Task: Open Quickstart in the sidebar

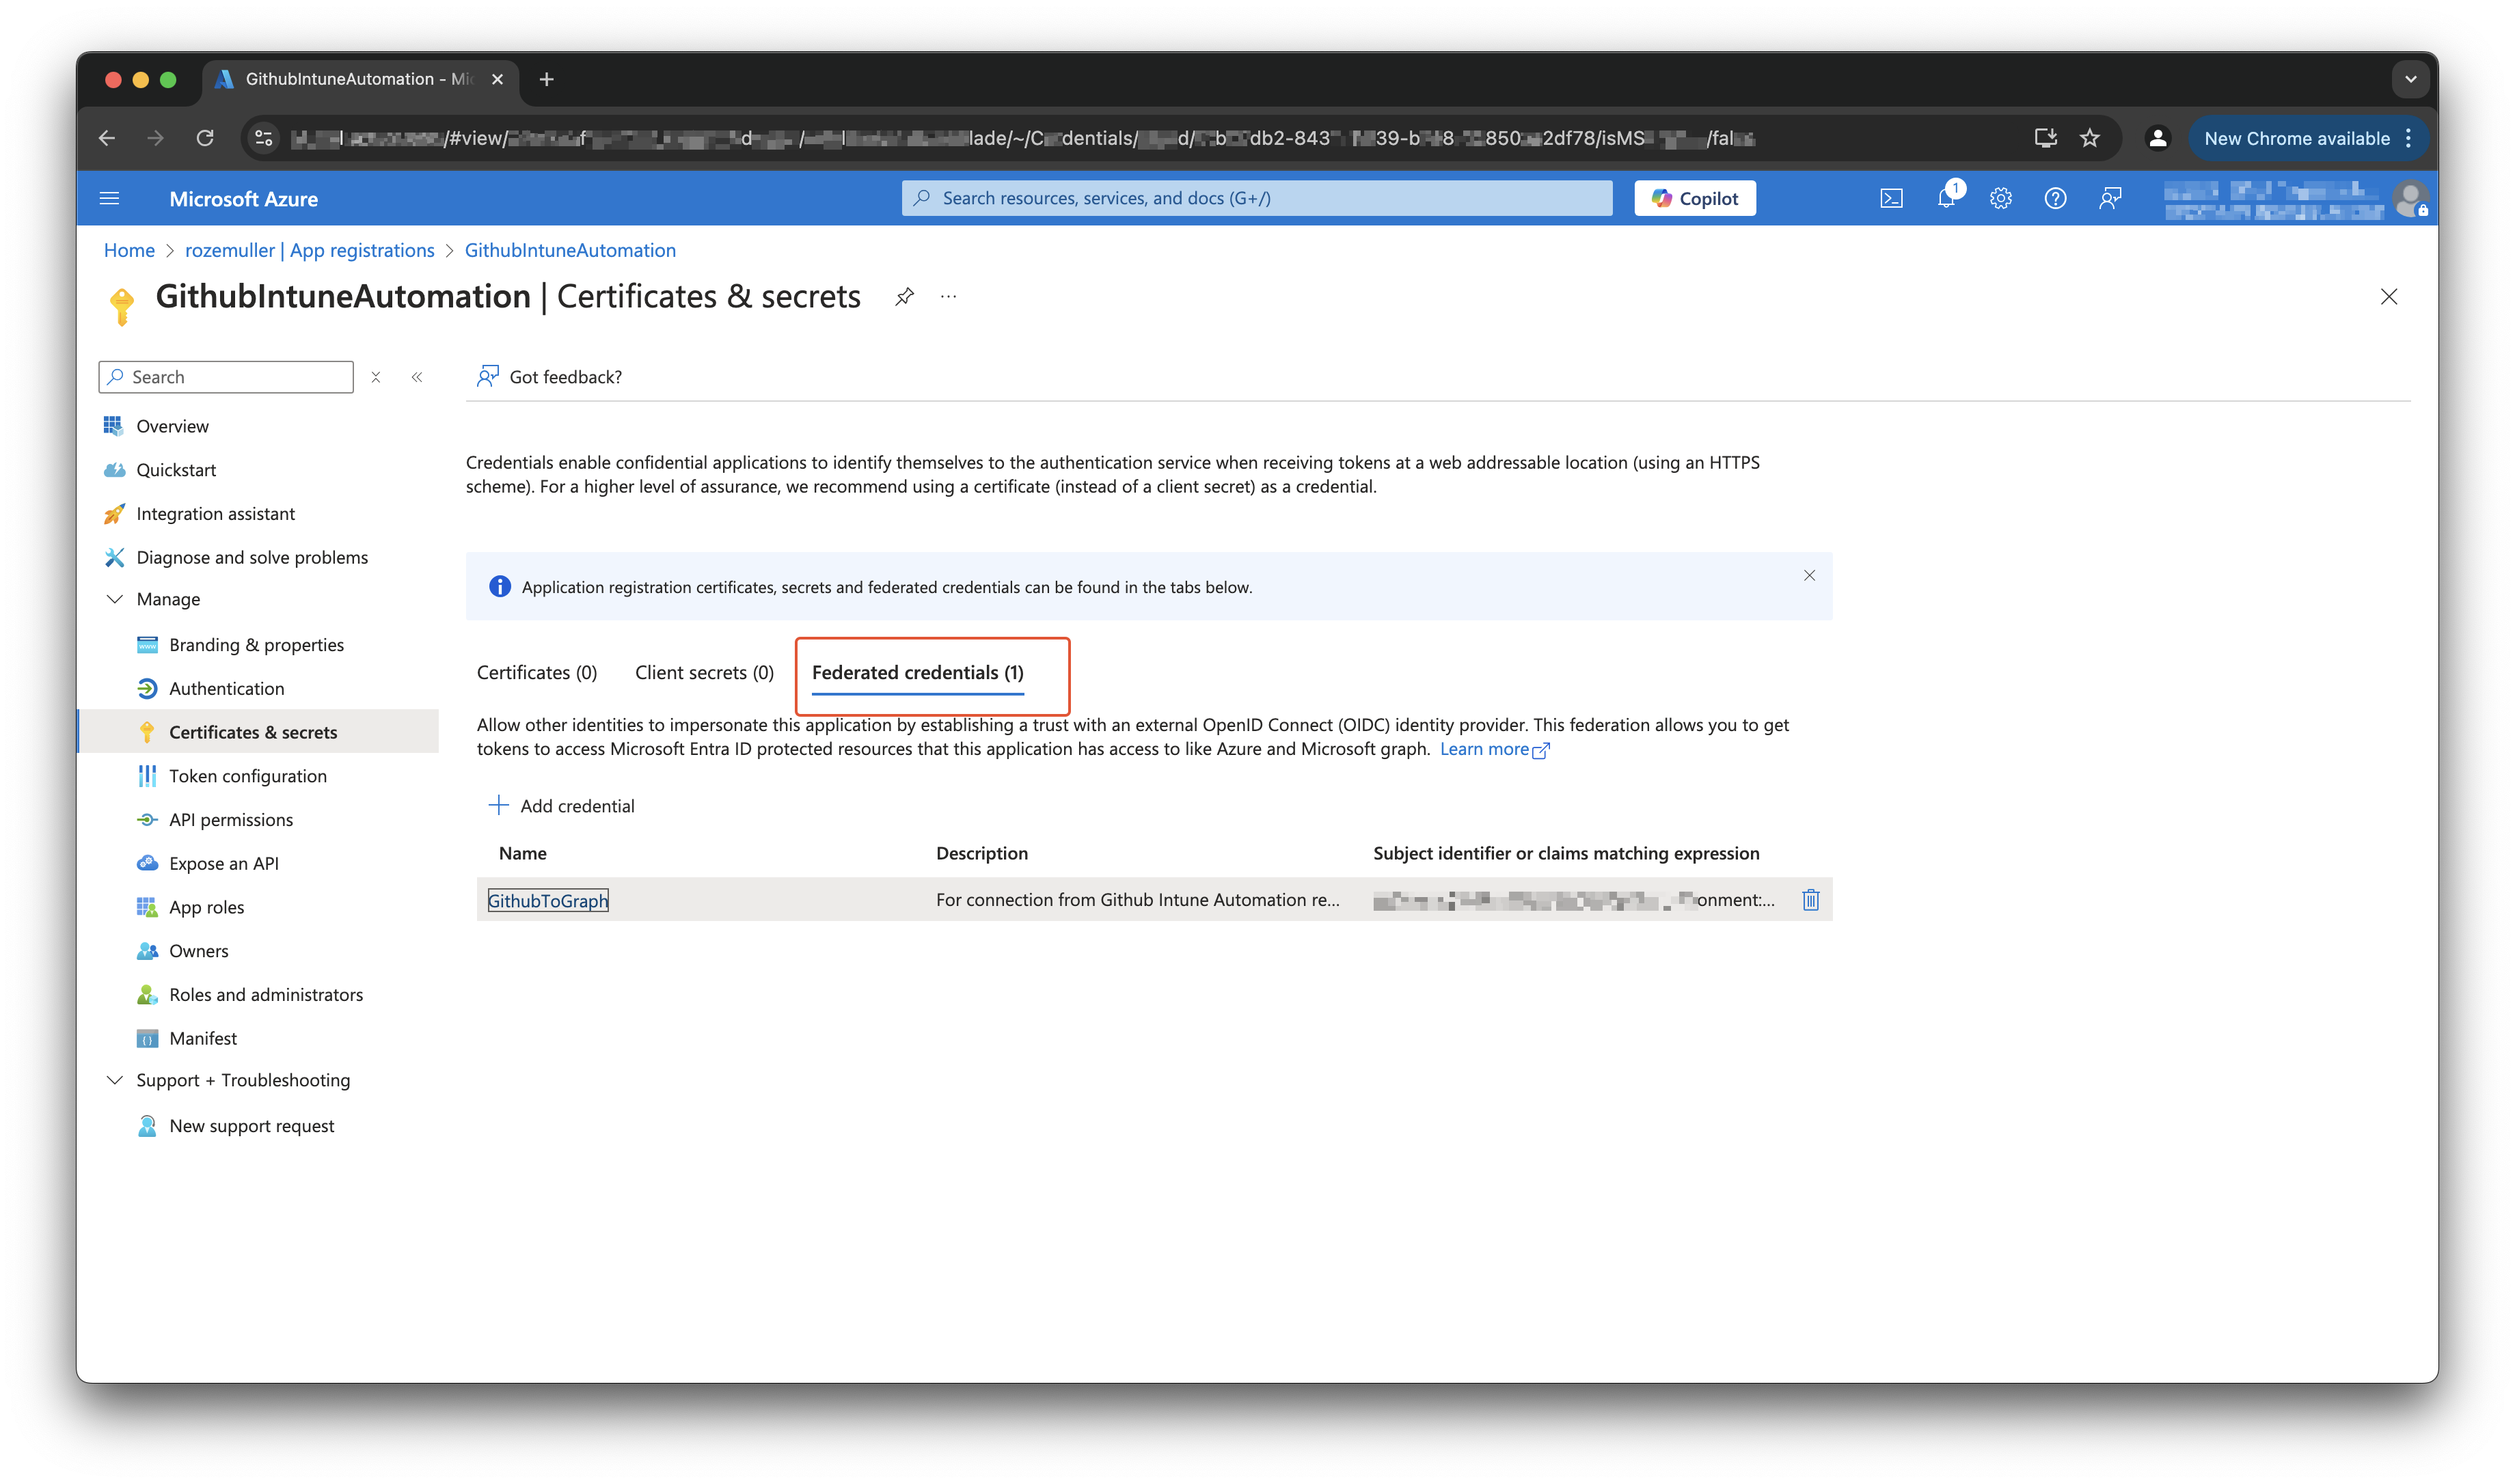Action: click(x=176, y=470)
